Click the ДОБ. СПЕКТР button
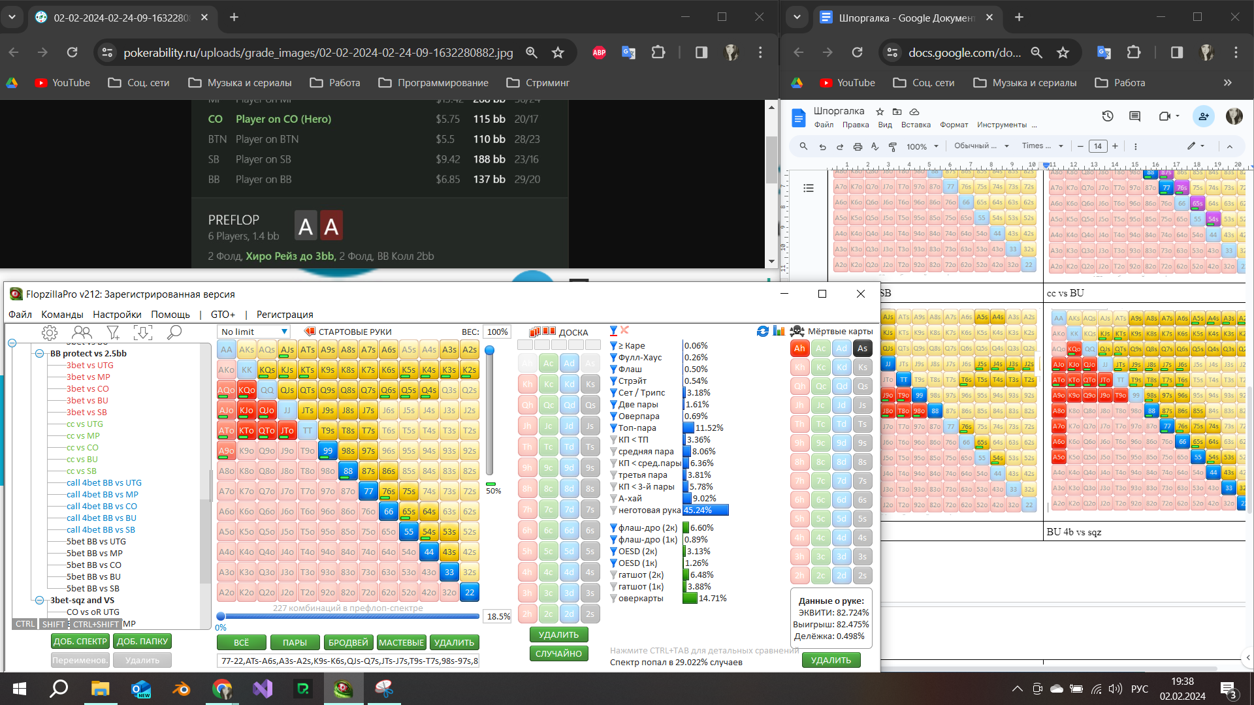 point(80,642)
